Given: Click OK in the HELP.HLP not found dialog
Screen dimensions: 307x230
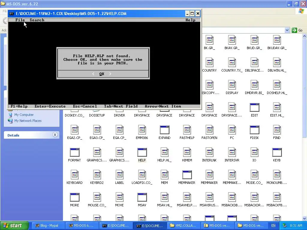Looking at the screenshot, I should 102,74.
